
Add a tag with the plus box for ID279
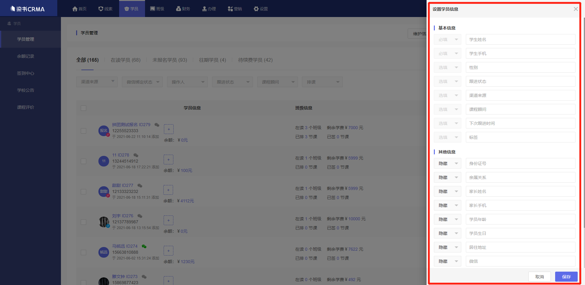168,129
